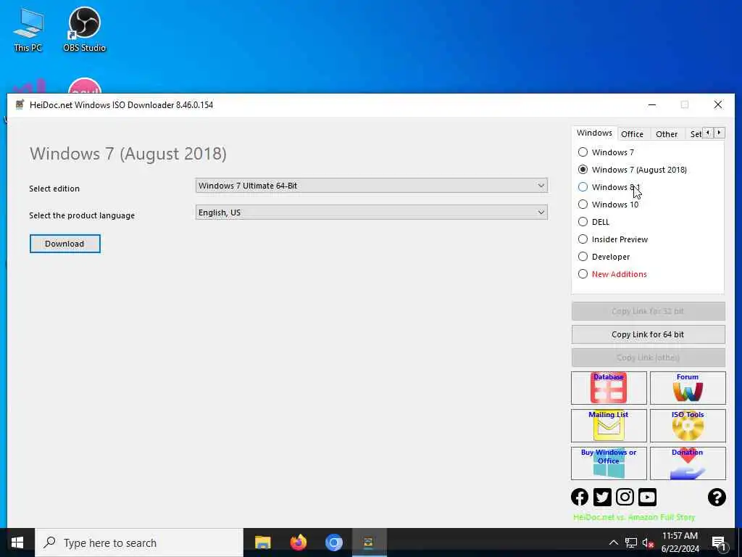The height and width of the screenshot is (557, 742).
Task: Switch to the Windows tab
Action: pos(594,133)
